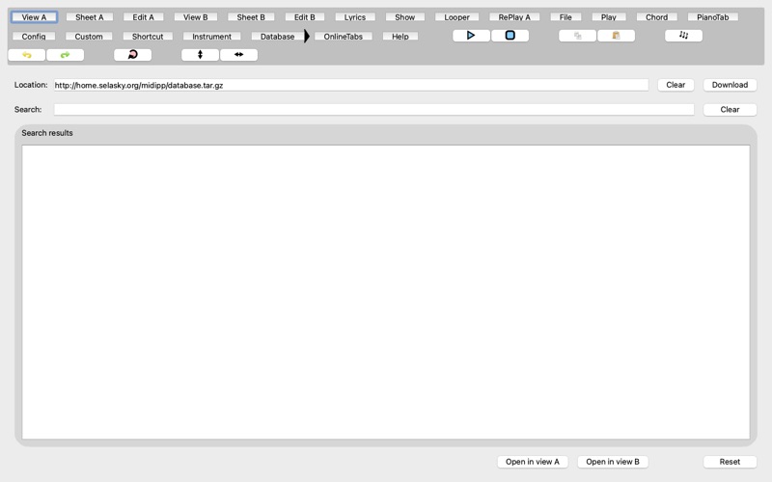Open the Chord tab

pos(657,17)
